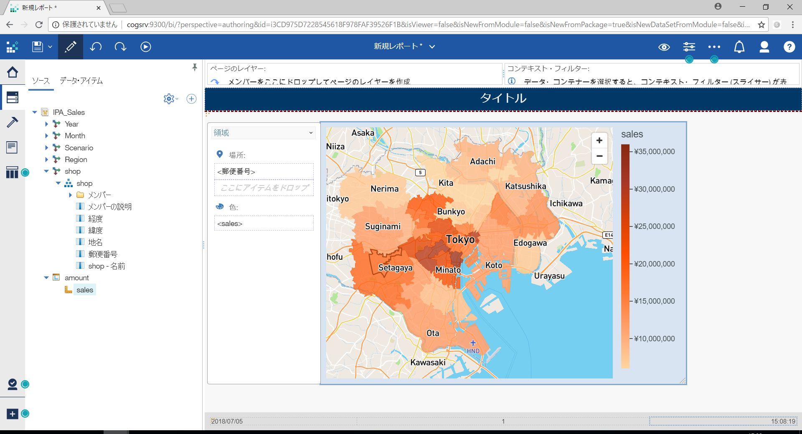Run the report with the play icon
This screenshot has width=802, height=434.
point(145,47)
